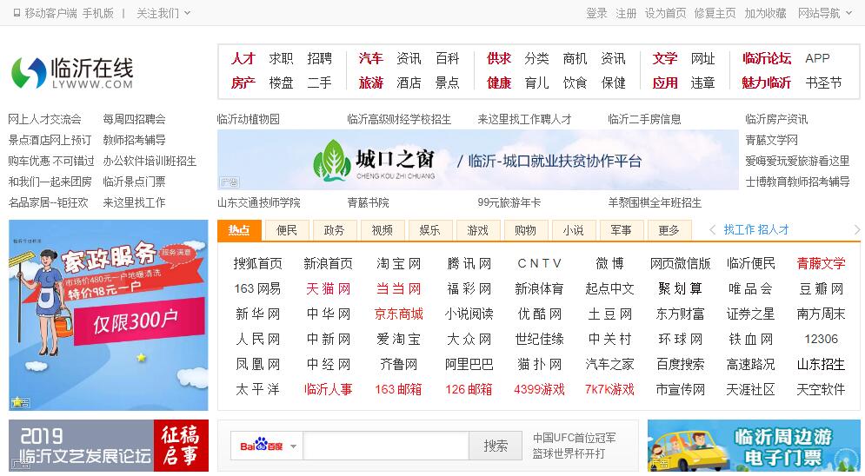865x476 pixels.
Task: Open the 房产 navigation category
Action: [243, 83]
